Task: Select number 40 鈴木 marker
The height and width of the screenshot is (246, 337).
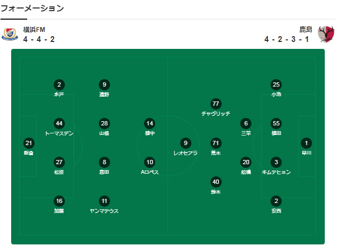Action: (x=216, y=182)
